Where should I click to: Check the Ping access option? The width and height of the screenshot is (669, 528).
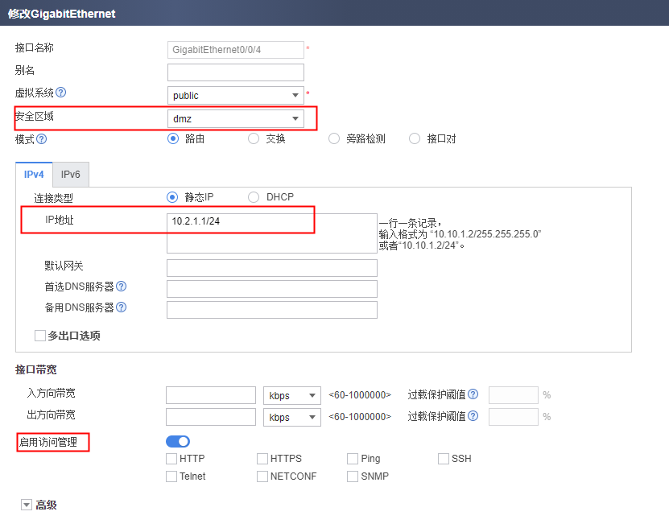click(x=353, y=459)
